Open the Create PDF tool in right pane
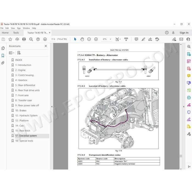This screenshot has width=192, height=192. click(189, 69)
